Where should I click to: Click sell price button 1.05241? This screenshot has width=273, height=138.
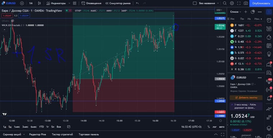pyautogui.click(x=7, y=16)
